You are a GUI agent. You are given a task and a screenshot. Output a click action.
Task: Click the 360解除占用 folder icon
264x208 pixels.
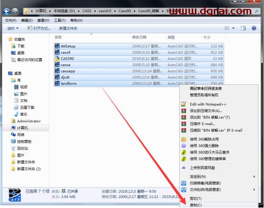pyautogui.click(x=183, y=139)
